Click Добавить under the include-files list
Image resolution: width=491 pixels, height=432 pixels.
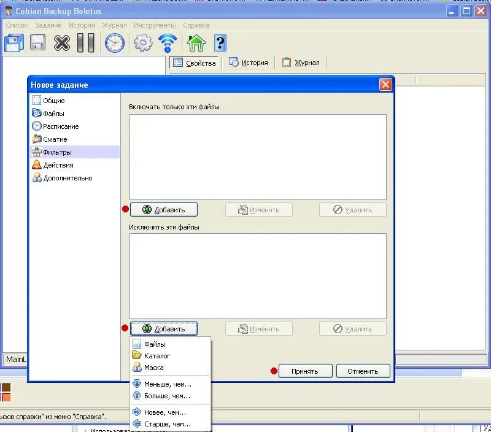164,209
